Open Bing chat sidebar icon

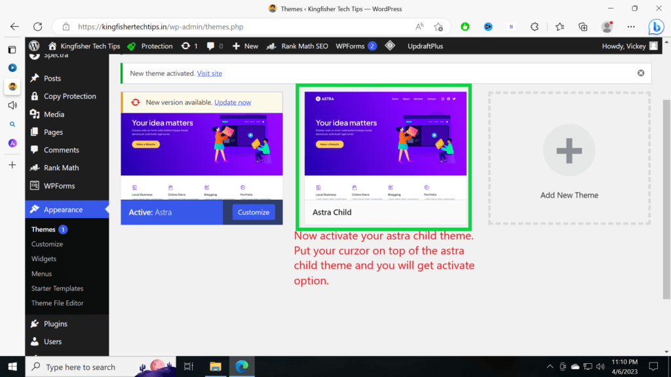(x=655, y=26)
